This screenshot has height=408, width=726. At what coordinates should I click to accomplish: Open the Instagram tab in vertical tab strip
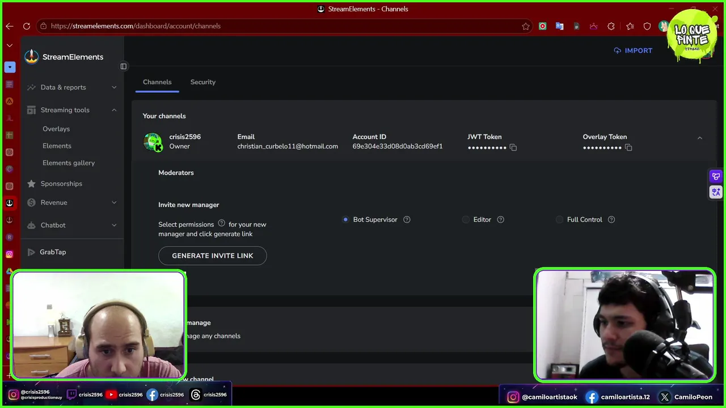point(9,254)
